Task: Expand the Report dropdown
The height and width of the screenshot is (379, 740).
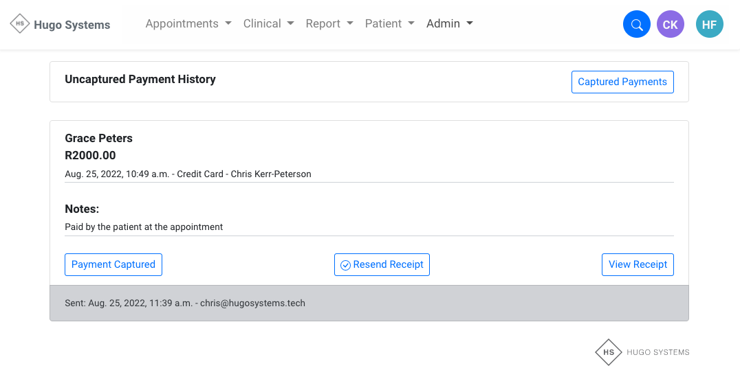Action: coord(329,24)
